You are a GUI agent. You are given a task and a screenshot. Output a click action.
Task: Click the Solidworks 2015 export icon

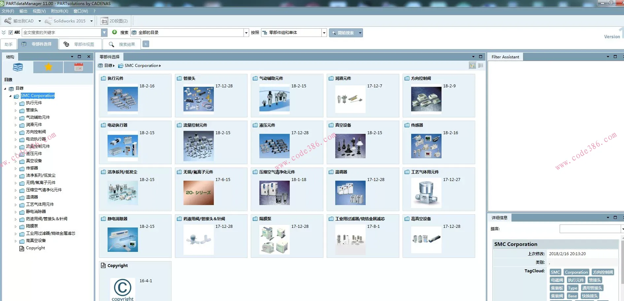tap(48, 21)
